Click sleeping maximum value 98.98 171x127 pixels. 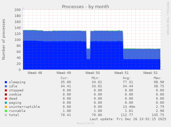[159, 82]
